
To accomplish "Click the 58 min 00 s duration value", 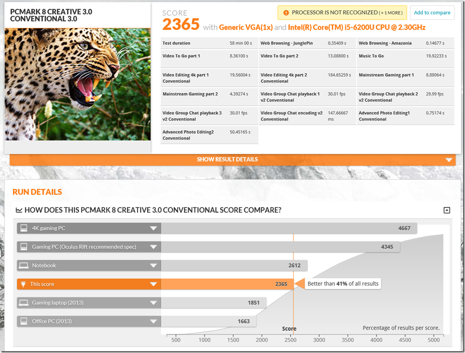I will tap(241, 43).
